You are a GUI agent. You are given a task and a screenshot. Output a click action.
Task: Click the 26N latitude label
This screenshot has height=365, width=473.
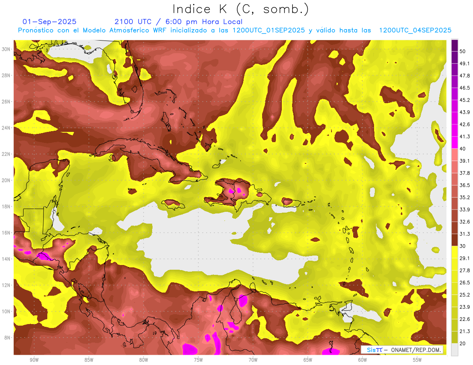point(7,102)
